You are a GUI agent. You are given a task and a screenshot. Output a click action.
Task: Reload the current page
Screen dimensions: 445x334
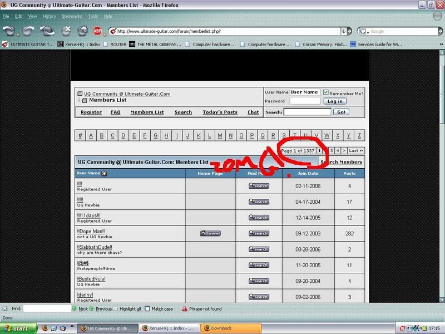pyautogui.click(x=47, y=31)
